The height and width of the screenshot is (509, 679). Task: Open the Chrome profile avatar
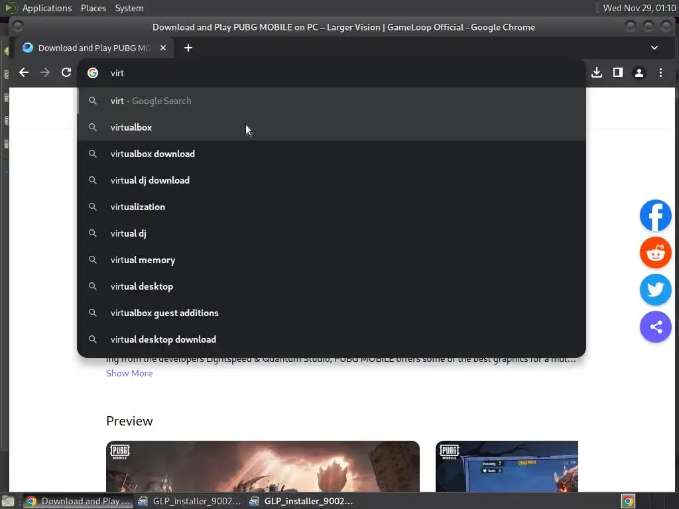click(639, 73)
